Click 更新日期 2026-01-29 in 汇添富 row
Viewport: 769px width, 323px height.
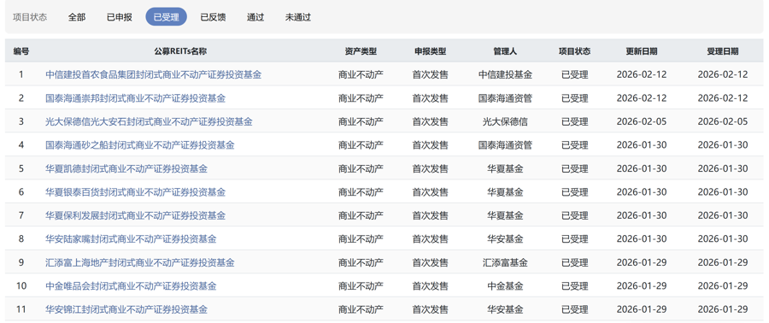tap(642, 262)
